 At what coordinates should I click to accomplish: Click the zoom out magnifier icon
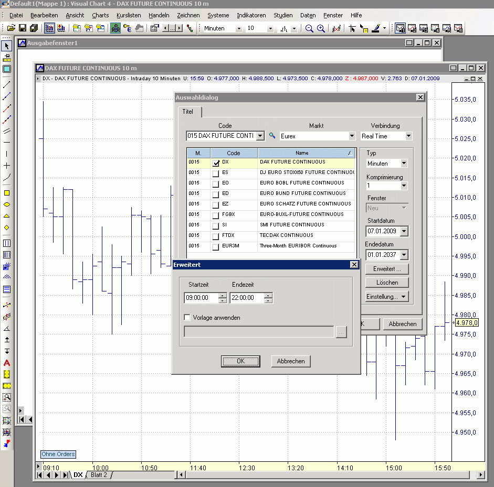309,28
